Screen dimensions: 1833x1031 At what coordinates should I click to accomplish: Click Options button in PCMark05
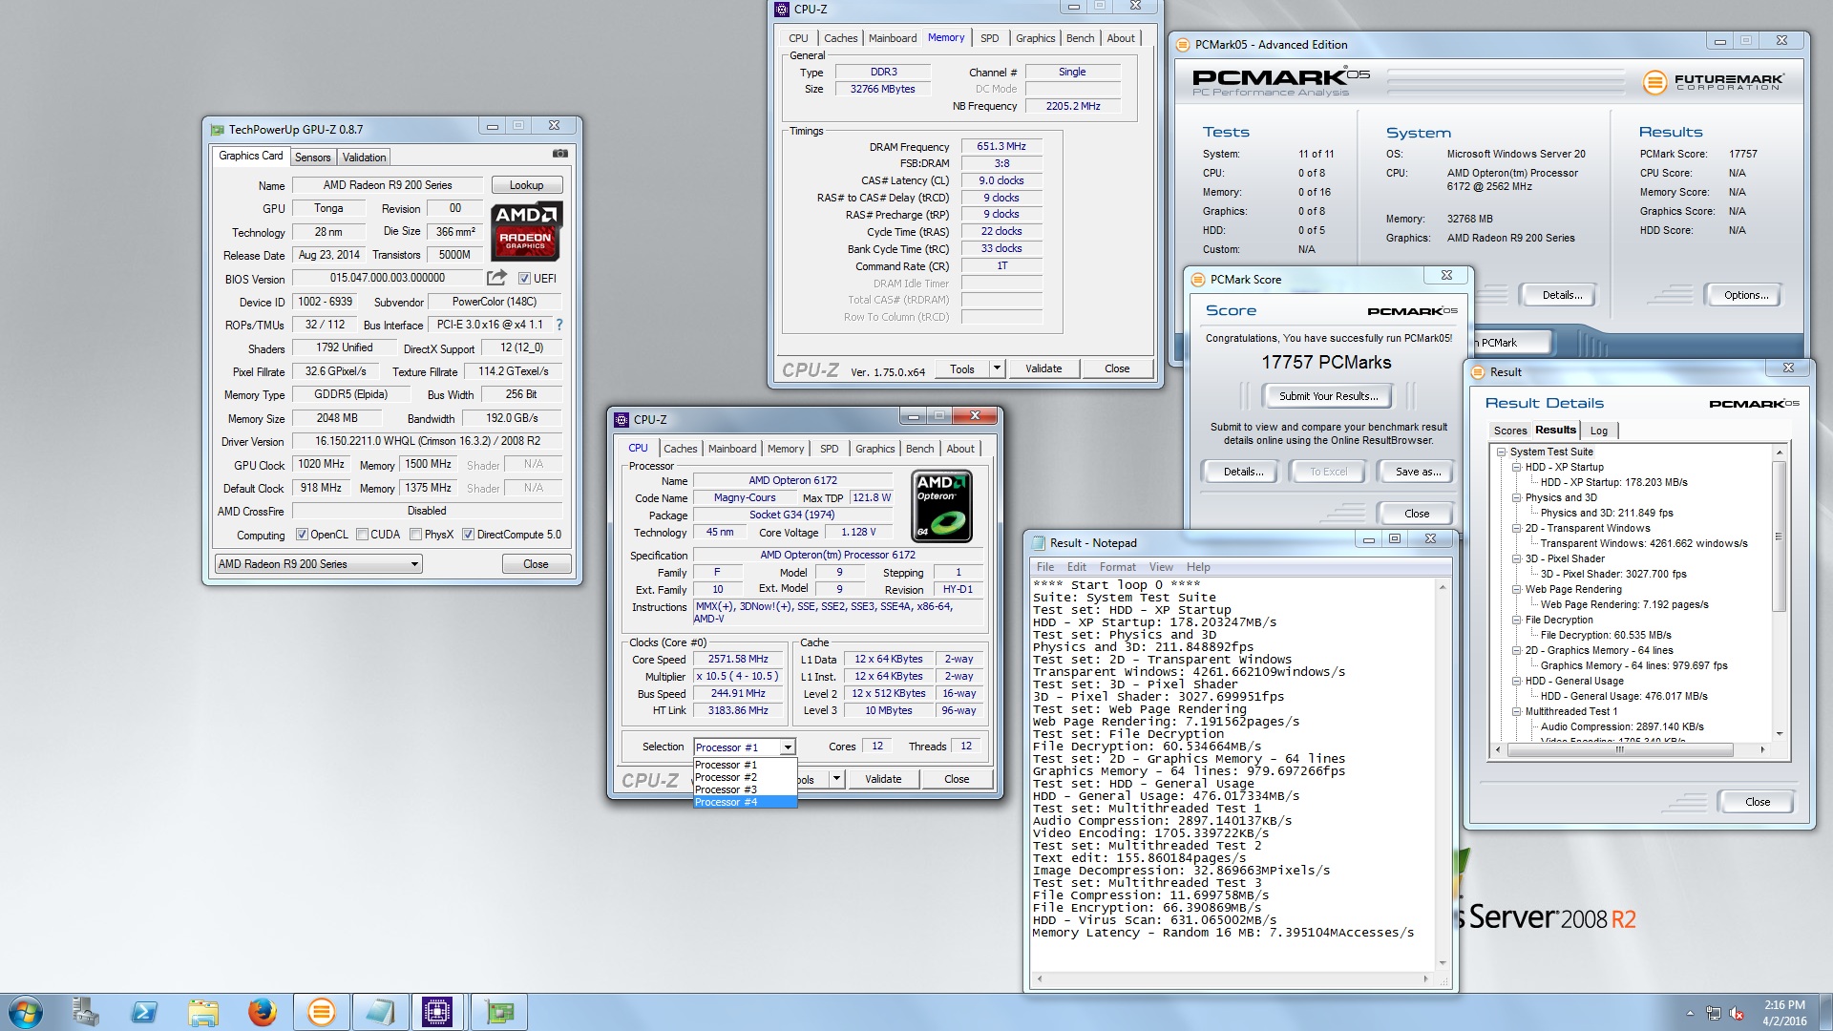[x=1745, y=295]
